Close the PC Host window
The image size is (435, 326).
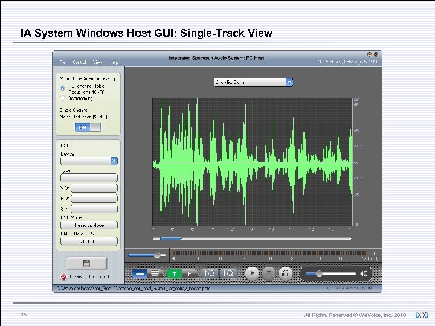[x=376, y=54]
